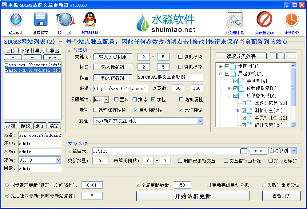Toggle 全局更新数量 checkbox
The width and height of the screenshot is (307, 209).
pyautogui.click(x=138, y=185)
